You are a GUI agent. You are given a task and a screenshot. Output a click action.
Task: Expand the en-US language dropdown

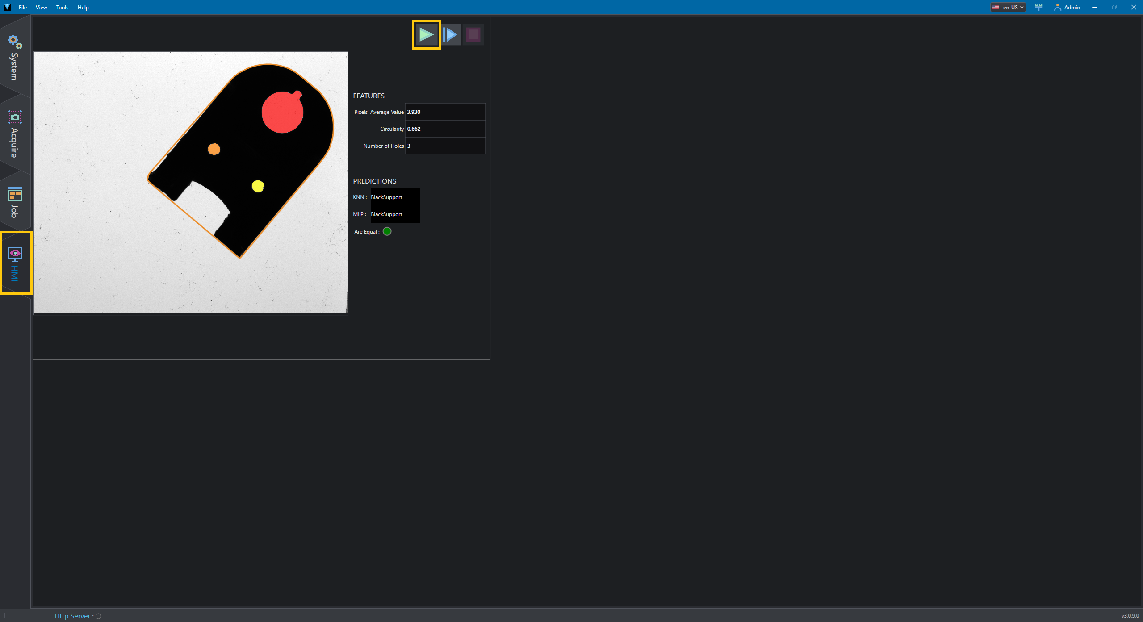click(1008, 7)
